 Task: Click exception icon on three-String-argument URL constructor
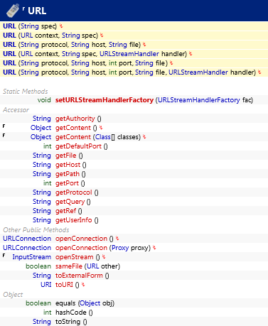click(x=144, y=44)
